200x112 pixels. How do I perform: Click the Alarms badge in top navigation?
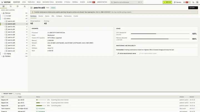coord(94,2)
